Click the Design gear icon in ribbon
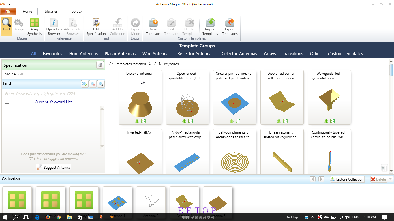 click(19, 23)
